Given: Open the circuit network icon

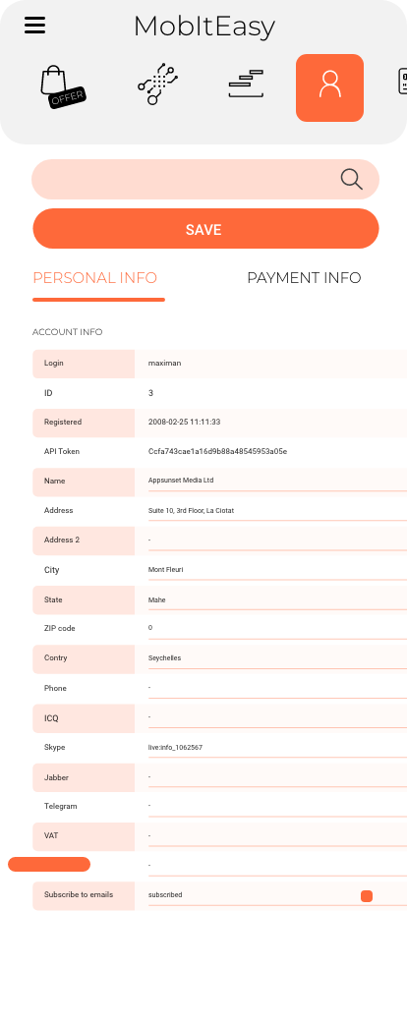Looking at the screenshot, I should pos(158,85).
